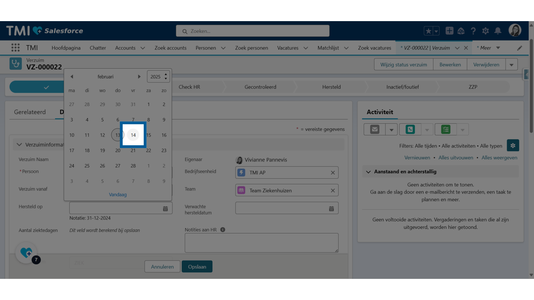
Task: Click the App Launcher grid icon
Action: coord(15,48)
